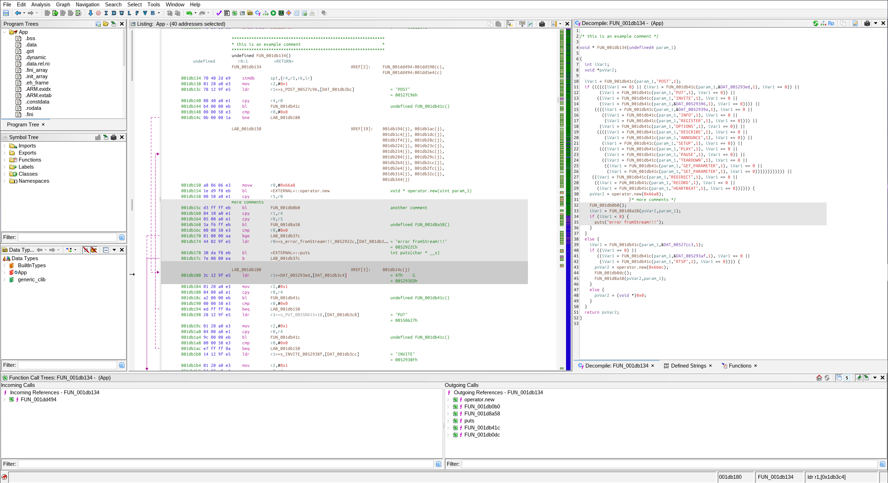Screen dimensions: 888x483
Task: Take a Listing snapshot camera icon
Action: click(x=542, y=24)
